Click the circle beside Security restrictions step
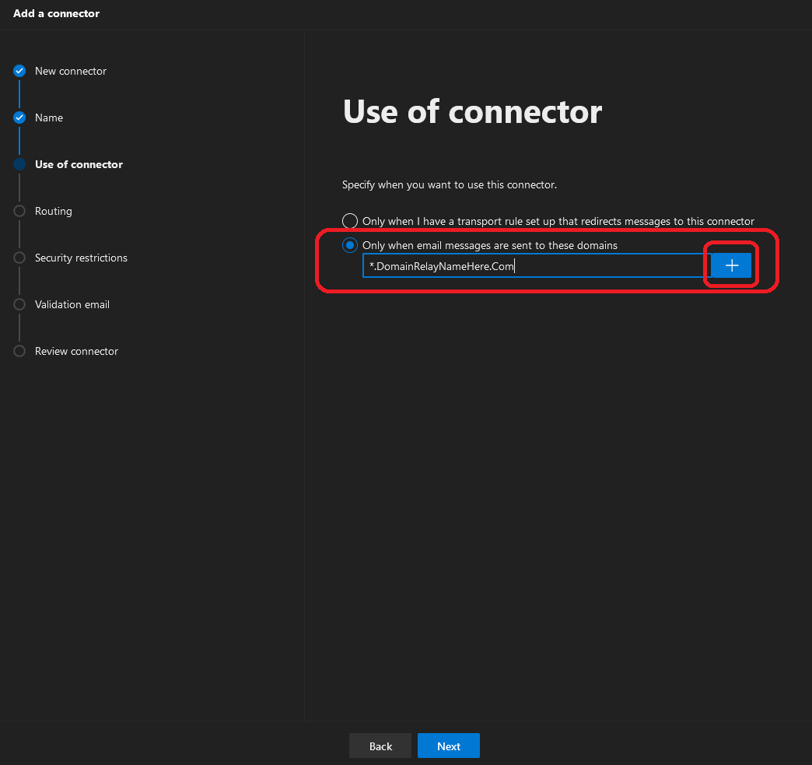 coord(19,258)
